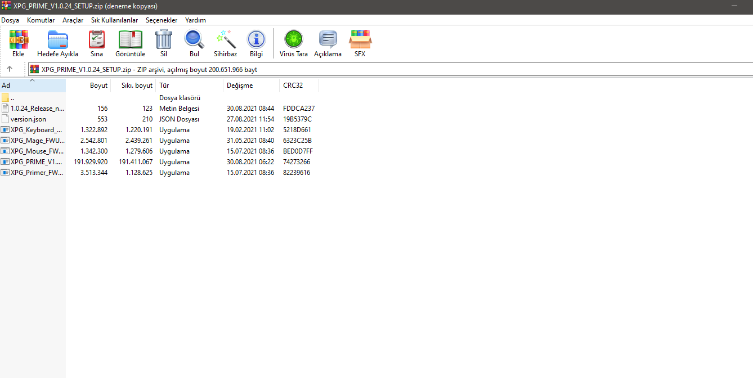This screenshot has width=753, height=378.
Task: Sort by the Boyut column header
Action: point(88,85)
